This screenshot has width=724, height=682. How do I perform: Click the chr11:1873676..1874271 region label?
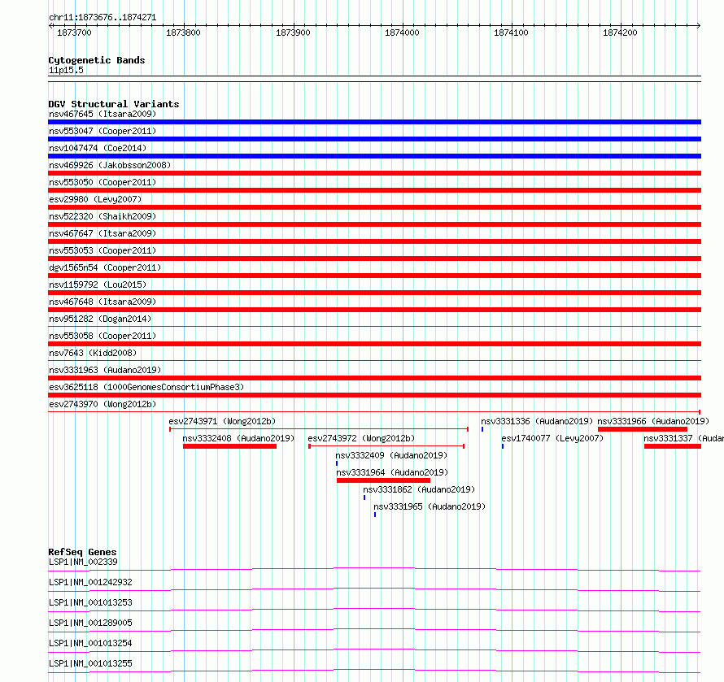[102, 18]
